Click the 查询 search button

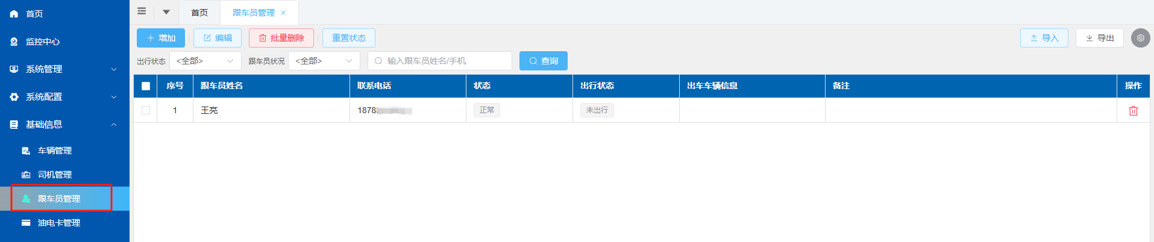tap(544, 61)
